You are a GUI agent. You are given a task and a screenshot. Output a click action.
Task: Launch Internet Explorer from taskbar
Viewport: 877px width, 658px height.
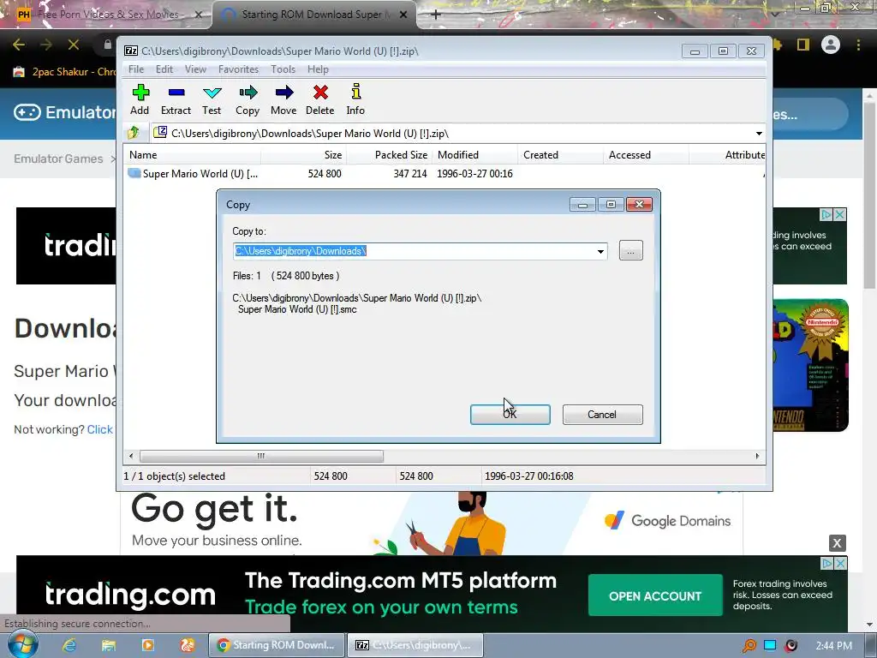(69, 645)
